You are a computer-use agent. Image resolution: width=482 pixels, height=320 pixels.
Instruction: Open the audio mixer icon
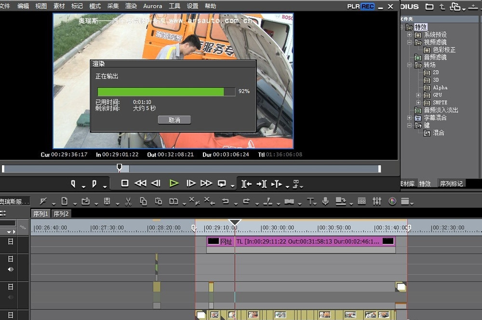(377, 201)
